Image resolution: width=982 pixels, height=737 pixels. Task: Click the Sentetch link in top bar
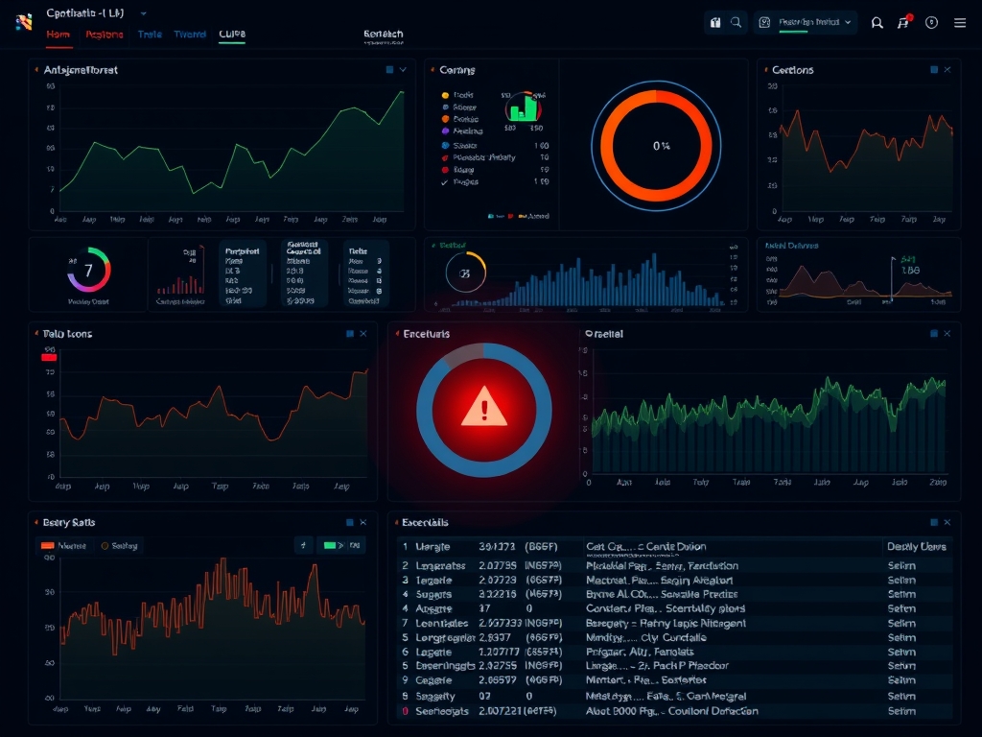(x=384, y=35)
